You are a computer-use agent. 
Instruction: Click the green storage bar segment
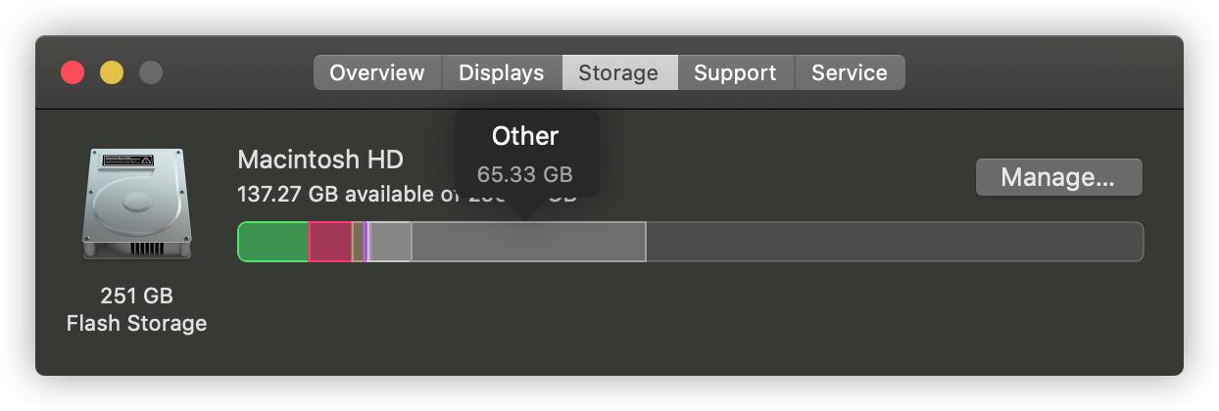[273, 242]
